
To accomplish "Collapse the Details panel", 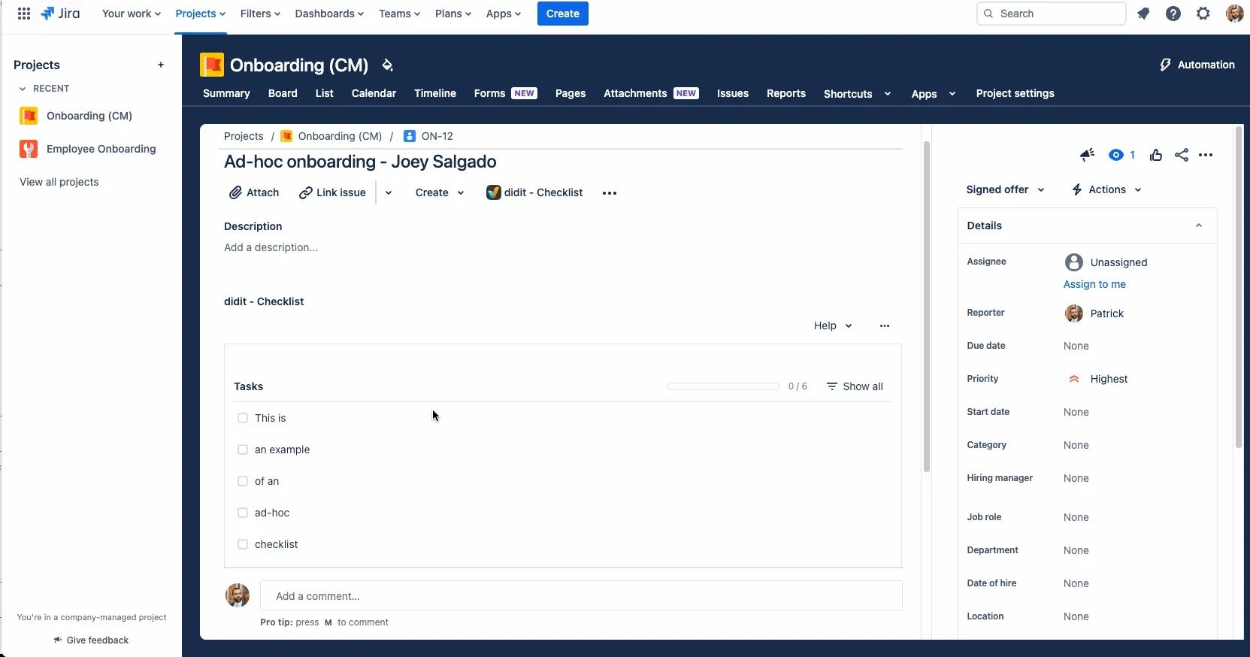I will coord(1199,226).
